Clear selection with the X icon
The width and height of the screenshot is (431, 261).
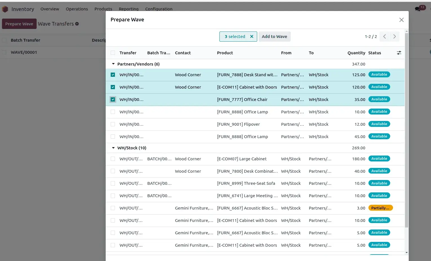pyautogui.click(x=252, y=37)
